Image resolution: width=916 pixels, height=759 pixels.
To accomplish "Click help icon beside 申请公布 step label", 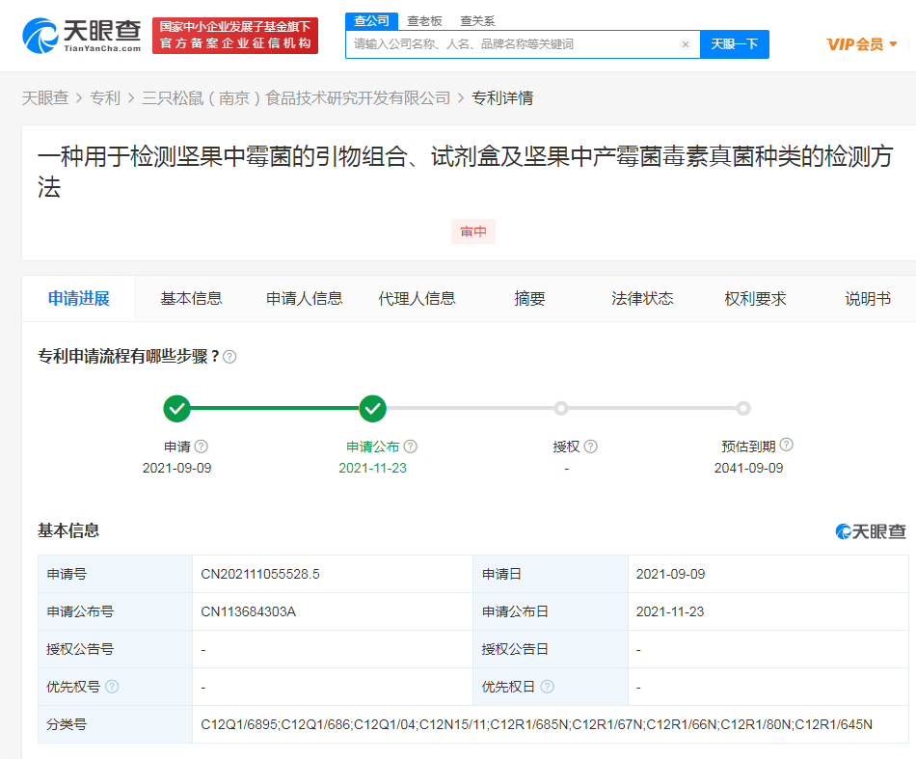I will (x=411, y=447).
